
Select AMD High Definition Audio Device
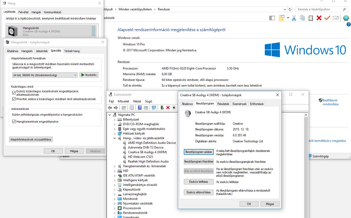[152, 143]
